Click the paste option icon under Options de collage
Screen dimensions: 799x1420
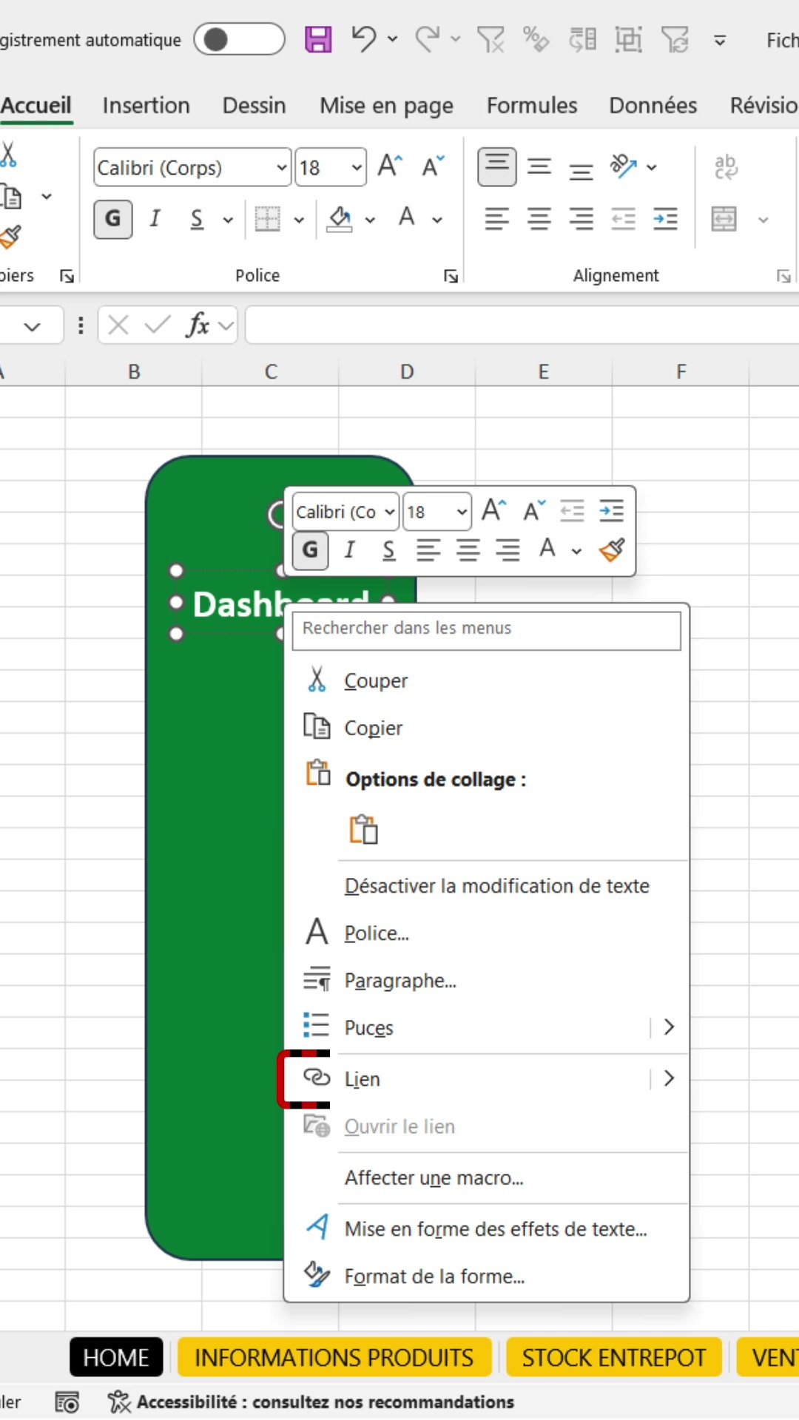coord(363,830)
